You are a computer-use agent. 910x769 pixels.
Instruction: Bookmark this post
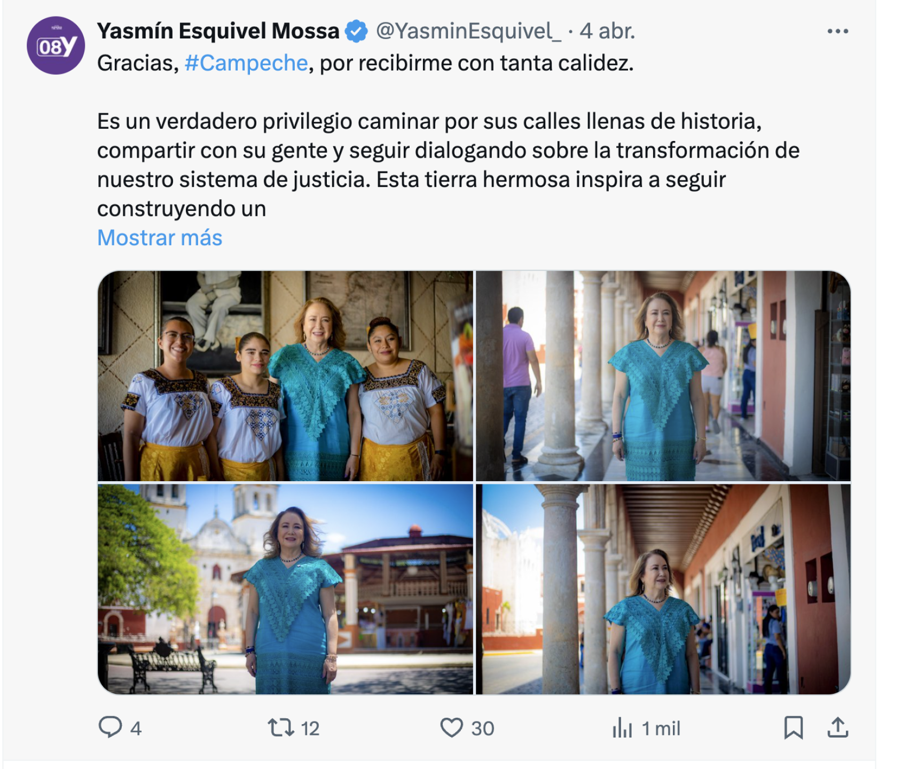[x=794, y=728]
